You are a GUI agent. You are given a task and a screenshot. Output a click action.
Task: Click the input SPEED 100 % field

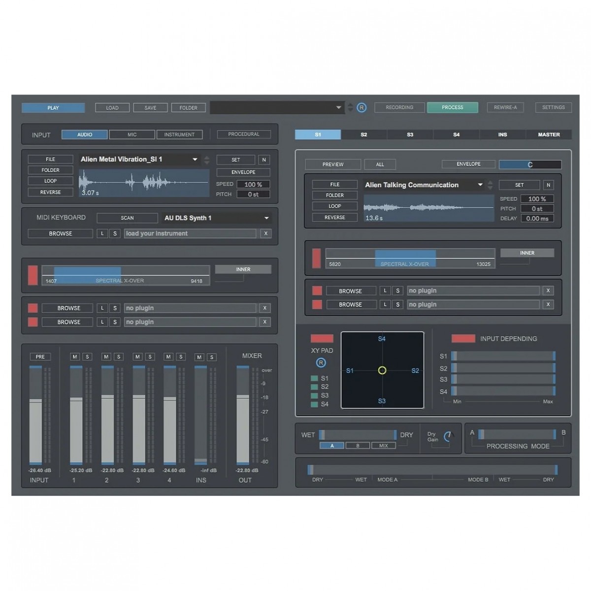coord(253,184)
